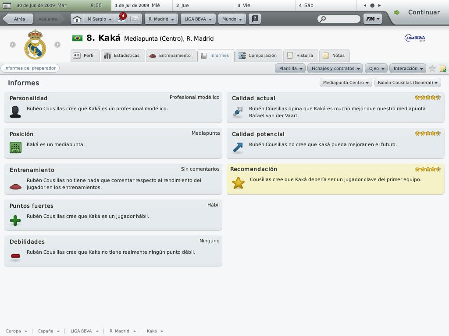Expand the Mediapunta Centro dropdown
Screen dimensions: 449x336
point(346,83)
